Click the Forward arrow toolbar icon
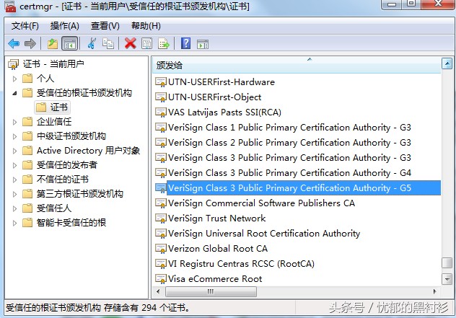 [x=30, y=44]
